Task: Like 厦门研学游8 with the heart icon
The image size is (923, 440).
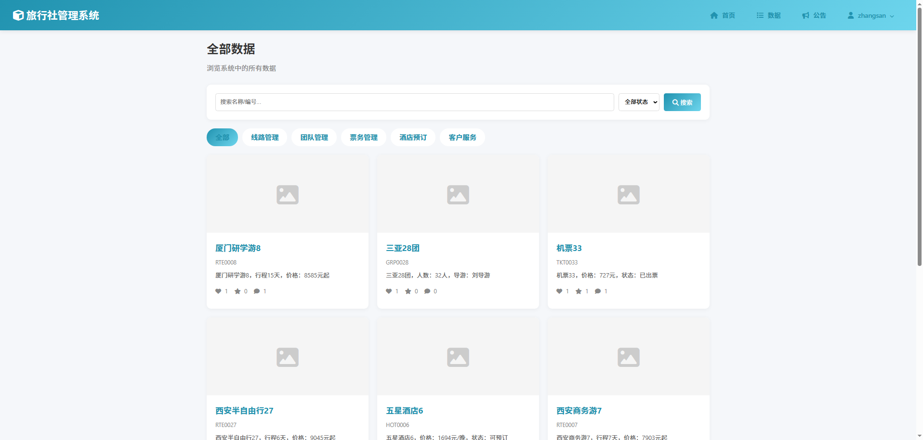Action: (218, 291)
